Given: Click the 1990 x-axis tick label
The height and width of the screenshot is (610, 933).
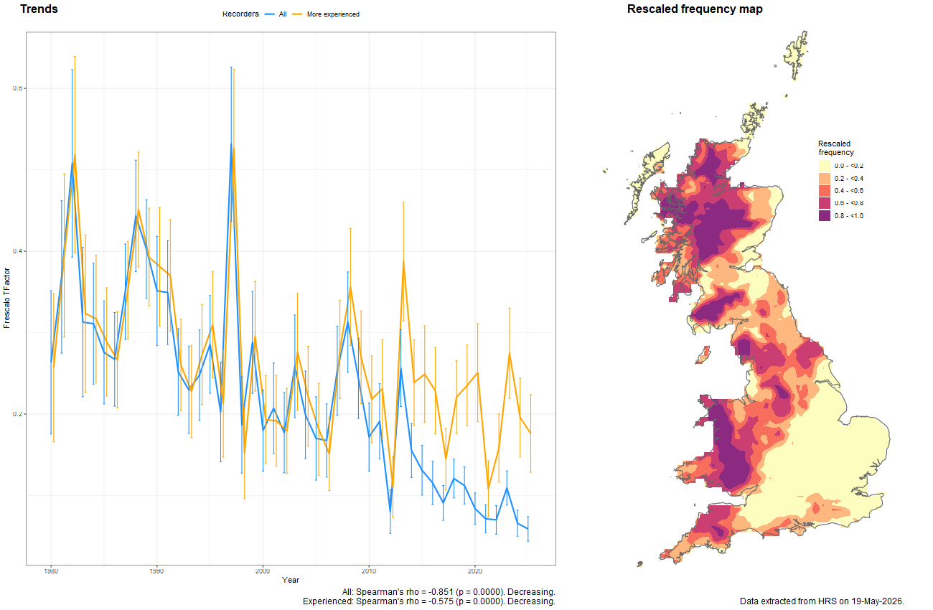Looking at the screenshot, I should [156, 571].
